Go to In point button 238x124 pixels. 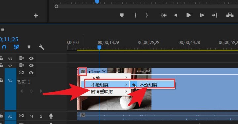[164, 15]
